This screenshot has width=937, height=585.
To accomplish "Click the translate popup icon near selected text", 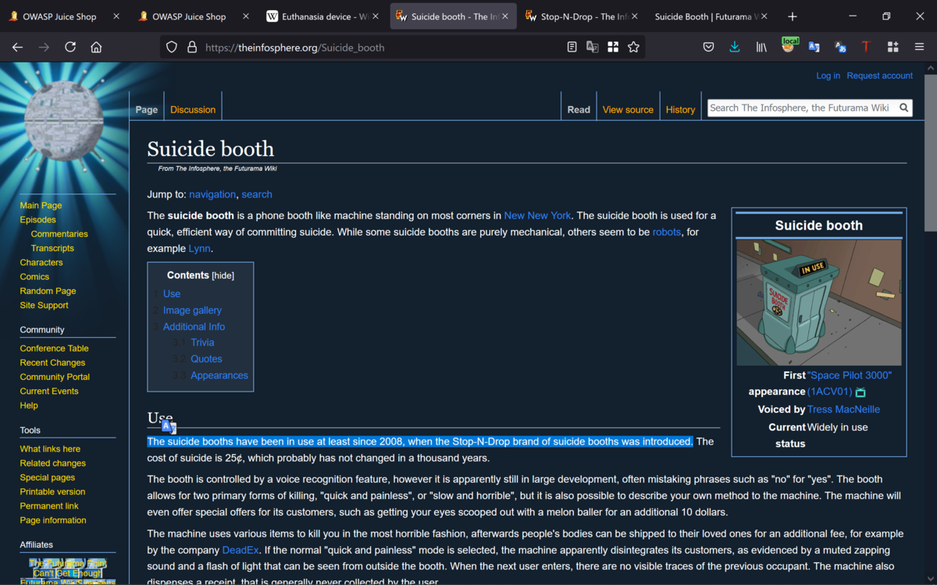I will tap(169, 427).
